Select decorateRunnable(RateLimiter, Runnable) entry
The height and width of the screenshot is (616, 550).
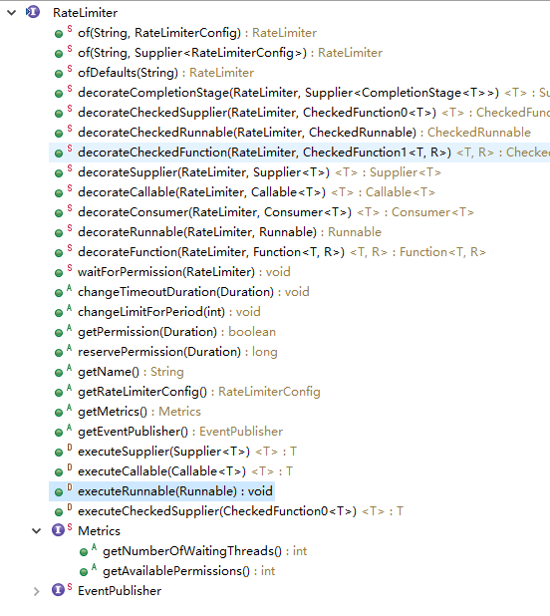tap(229, 232)
